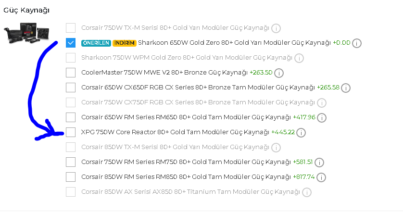403x214 pixels.
Task: Show info for Corsair 850W RM850
Action: 321,177
